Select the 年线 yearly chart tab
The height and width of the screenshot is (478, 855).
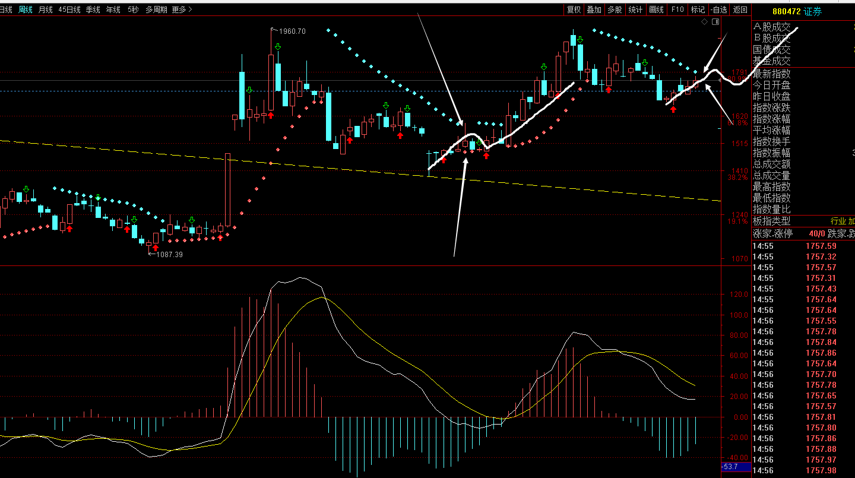pos(113,10)
